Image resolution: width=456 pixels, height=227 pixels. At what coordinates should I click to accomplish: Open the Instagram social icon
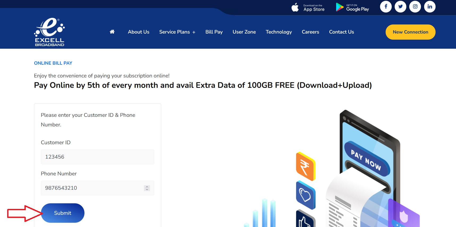pos(415,7)
